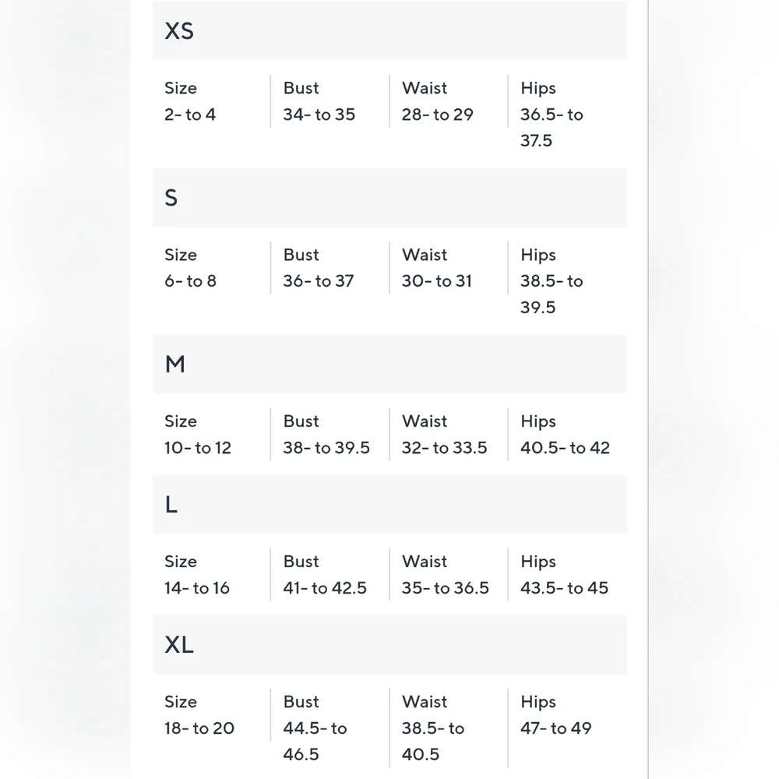Click L waist value 35- to 36.5
The width and height of the screenshot is (779, 779).
(x=445, y=587)
